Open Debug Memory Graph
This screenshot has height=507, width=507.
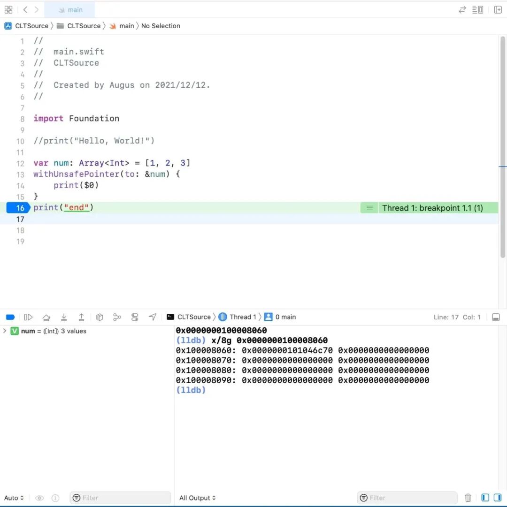click(x=117, y=317)
